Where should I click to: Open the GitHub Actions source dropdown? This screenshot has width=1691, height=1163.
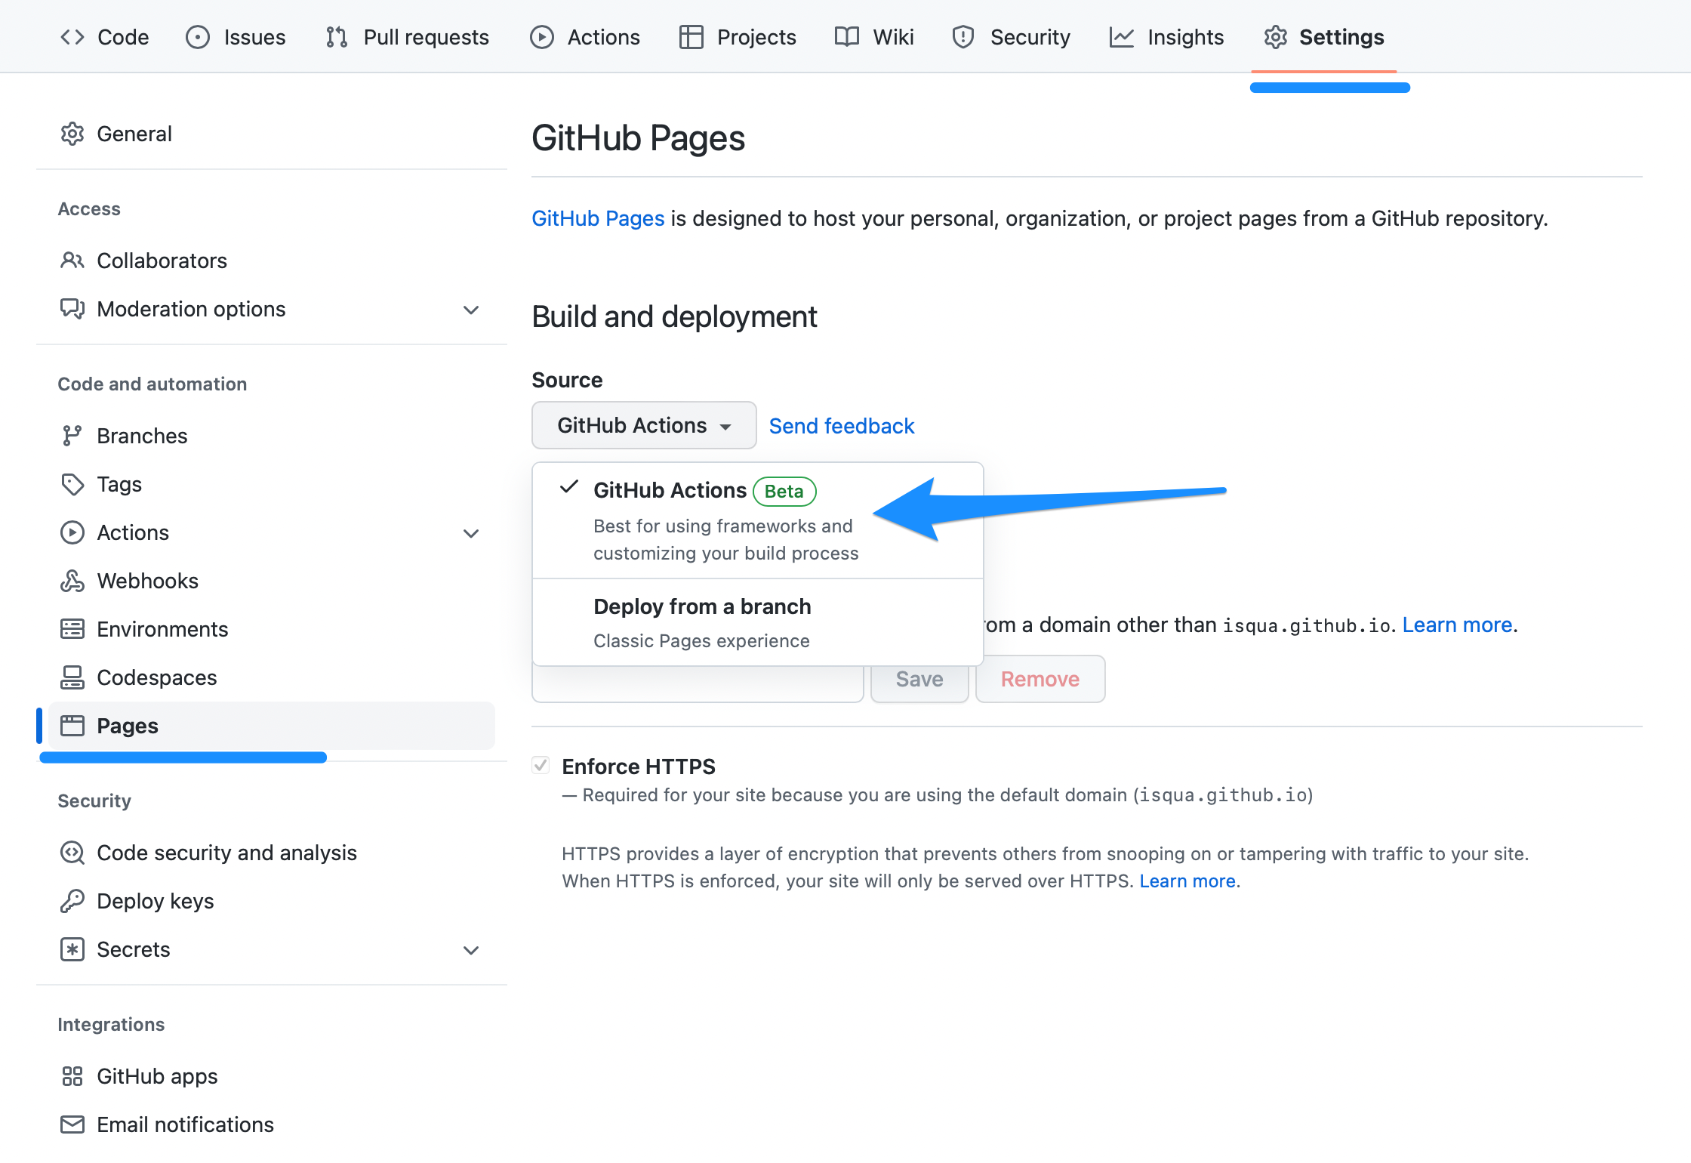click(643, 425)
